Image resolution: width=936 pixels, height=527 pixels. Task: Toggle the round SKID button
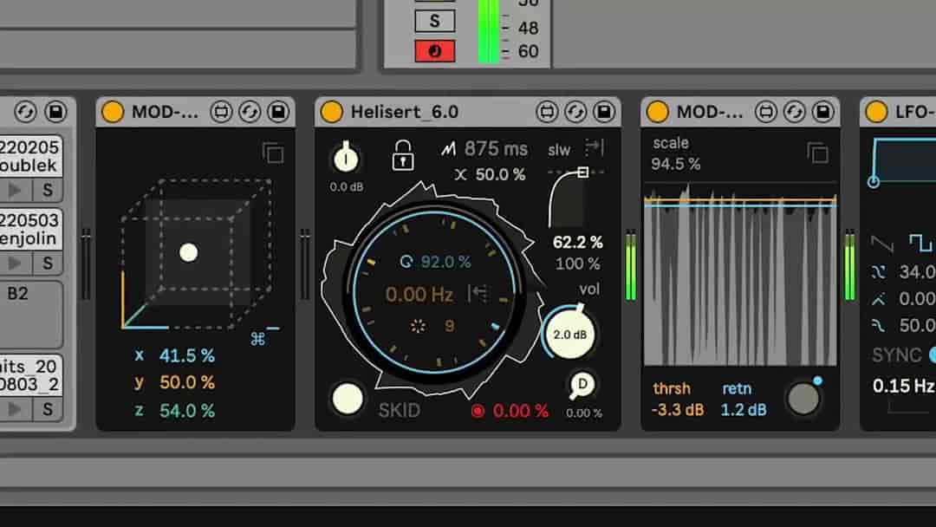348,399
